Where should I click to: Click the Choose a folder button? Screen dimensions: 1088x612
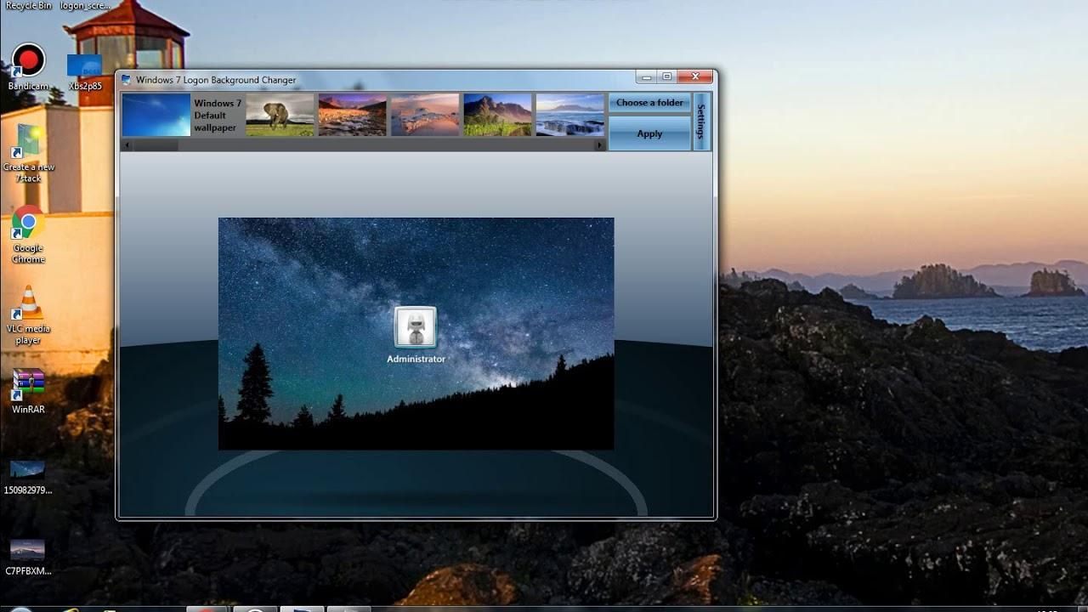tap(649, 103)
